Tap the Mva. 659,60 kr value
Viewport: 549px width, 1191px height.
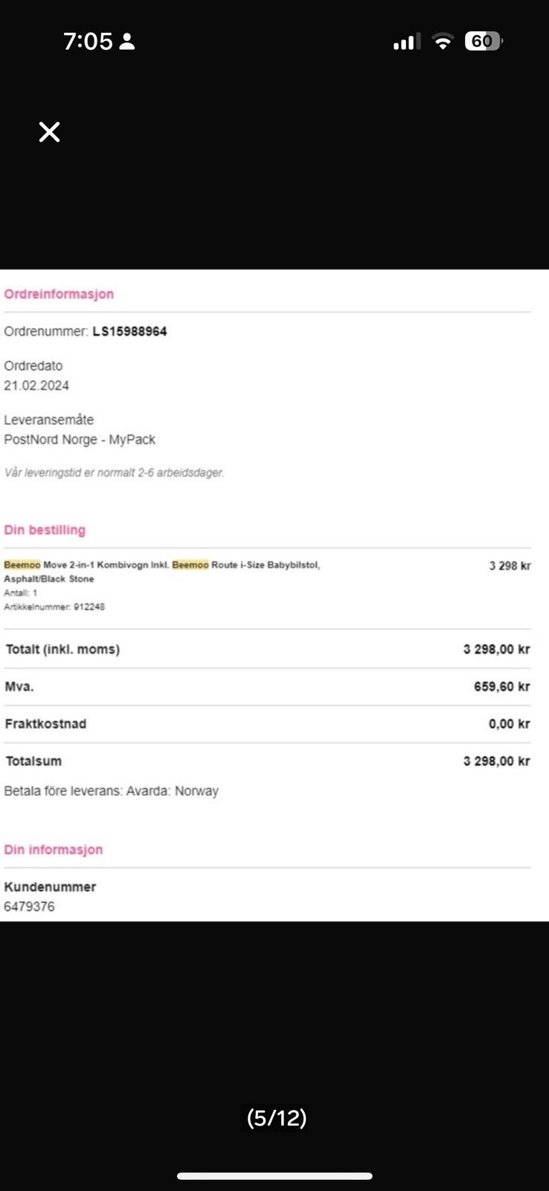pos(501,686)
